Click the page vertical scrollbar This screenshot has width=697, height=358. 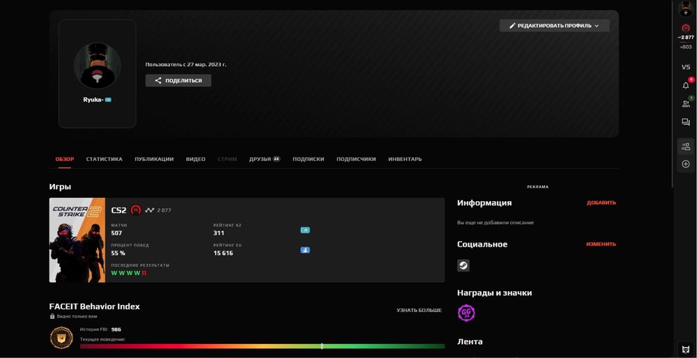[673, 93]
